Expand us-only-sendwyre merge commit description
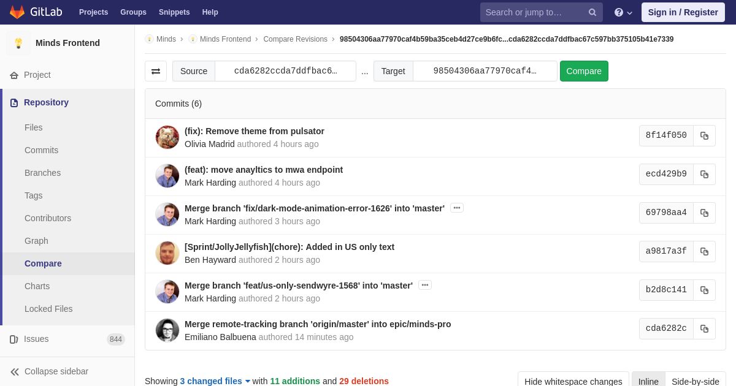 [425, 285]
